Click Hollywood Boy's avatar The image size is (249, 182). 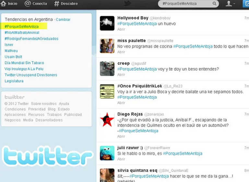107,23
